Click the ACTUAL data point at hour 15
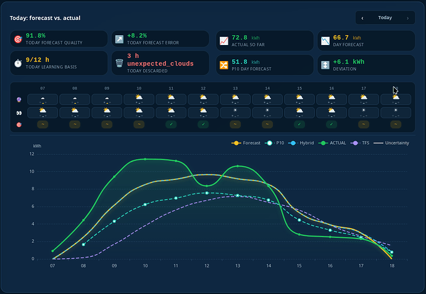 (299, 234)
